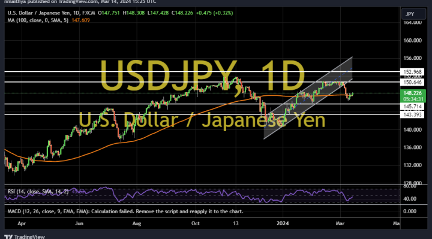
Task: Select the 152.968 price level label
Action: pyautogui.click(x=412, y=72)
